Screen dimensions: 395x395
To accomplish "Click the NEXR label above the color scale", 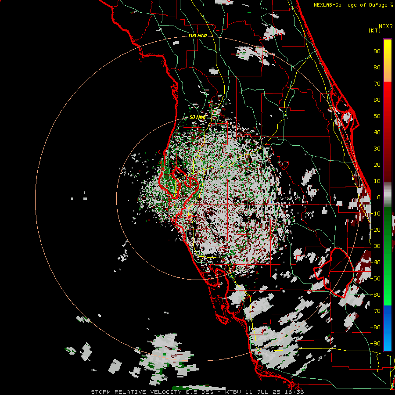I will [386, 26].
